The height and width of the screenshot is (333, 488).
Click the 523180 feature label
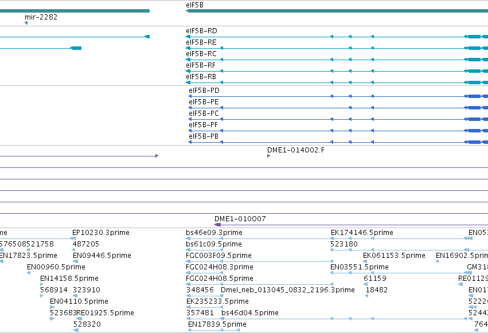(344, 244)
